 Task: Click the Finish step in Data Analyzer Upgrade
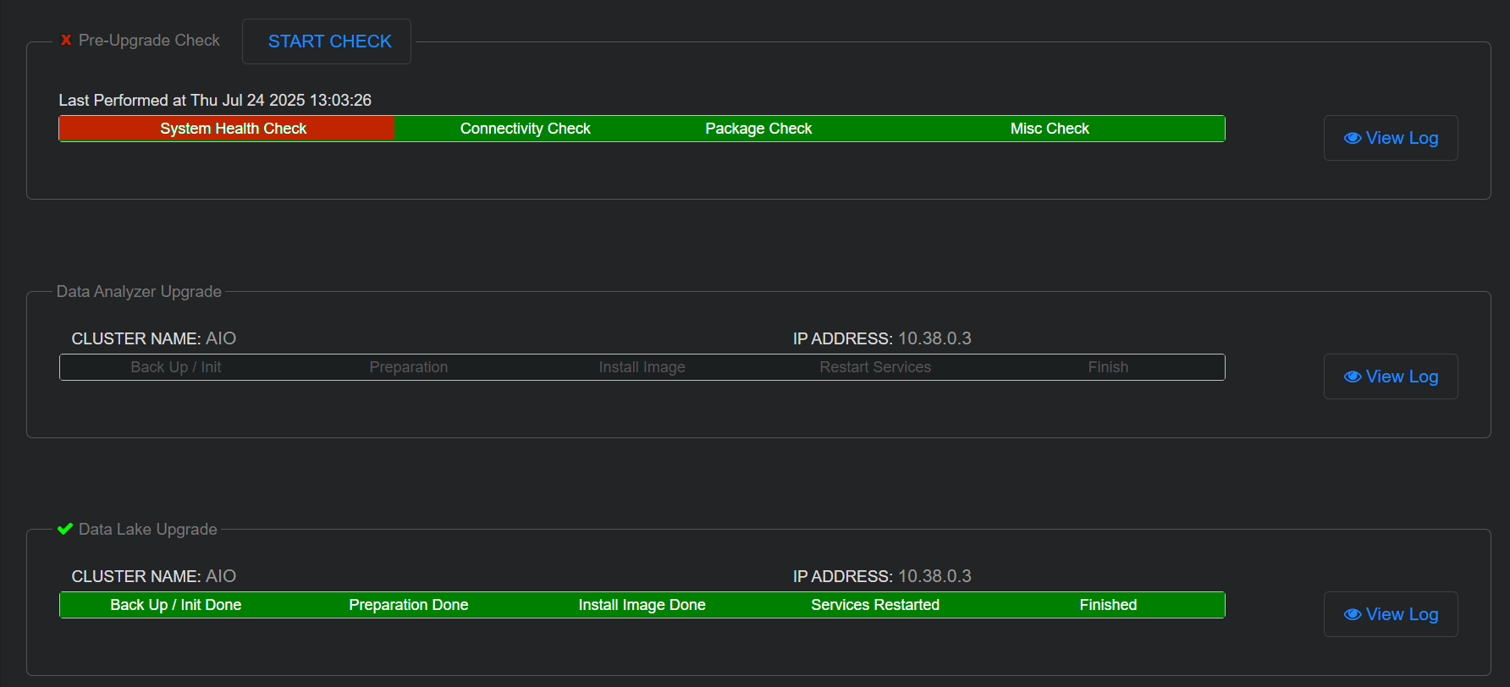click(x=1108, y=367)
